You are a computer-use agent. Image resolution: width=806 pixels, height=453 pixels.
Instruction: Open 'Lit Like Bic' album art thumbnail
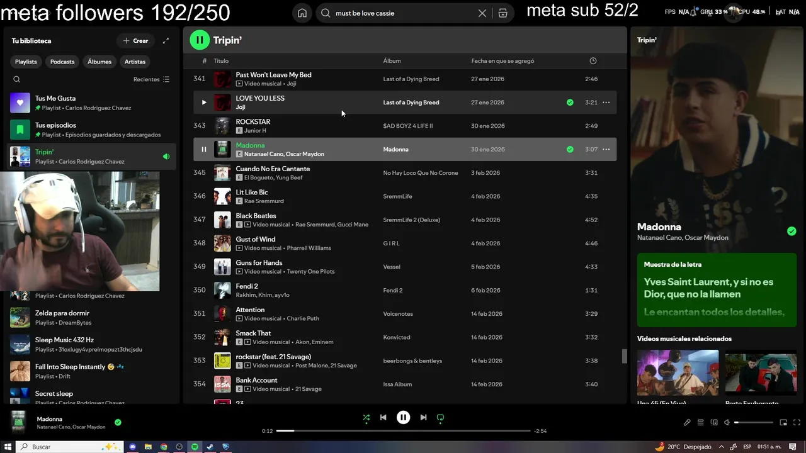222,196
